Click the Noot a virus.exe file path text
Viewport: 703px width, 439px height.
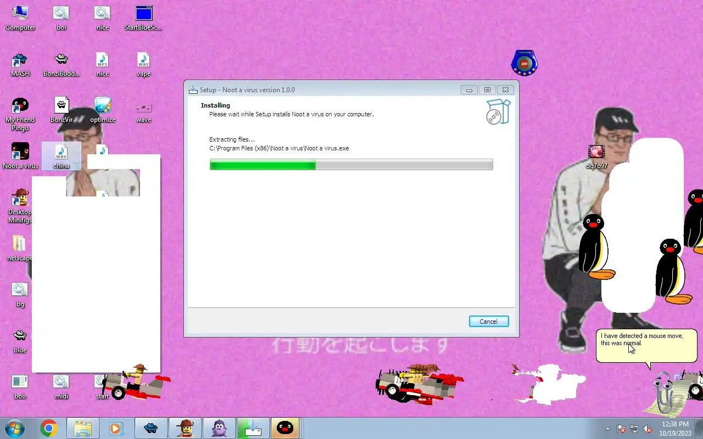point(279,148)
